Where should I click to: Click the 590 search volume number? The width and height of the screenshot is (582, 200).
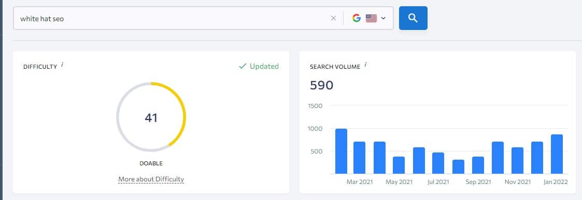(321, 86)
